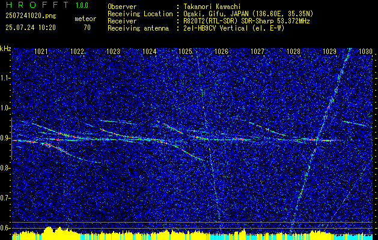
Task: Click the version number 1.0.0
Action: click(82, 5)
